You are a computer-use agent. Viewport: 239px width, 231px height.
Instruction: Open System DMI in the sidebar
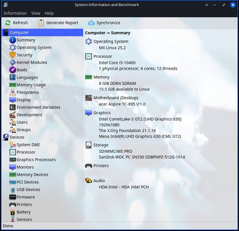pyautogui.click(x=24, y=144)
